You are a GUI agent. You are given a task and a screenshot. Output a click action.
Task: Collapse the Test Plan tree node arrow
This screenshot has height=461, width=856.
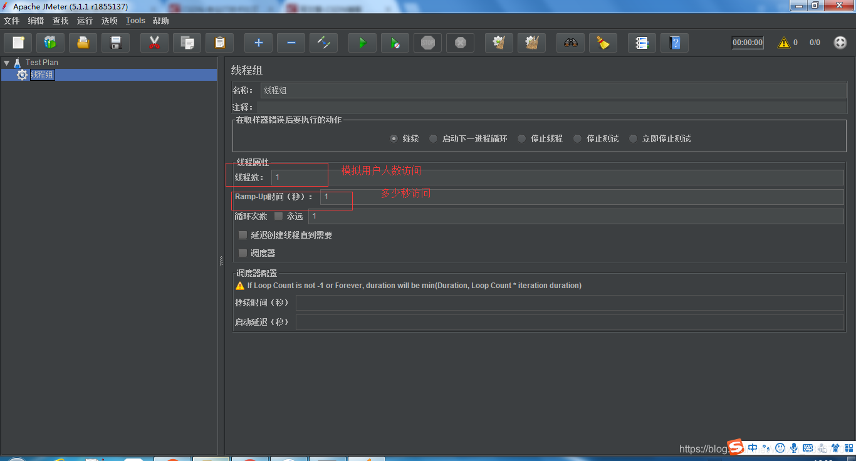point(6,63)
